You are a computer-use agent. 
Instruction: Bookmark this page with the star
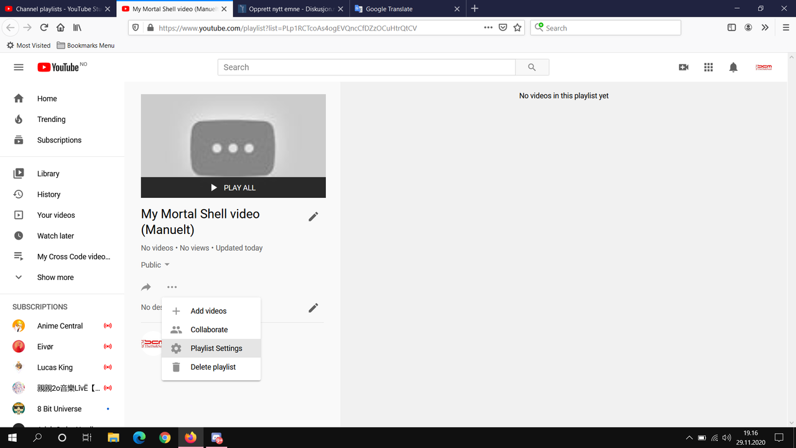pyautogui.click(x=517, y=27)
